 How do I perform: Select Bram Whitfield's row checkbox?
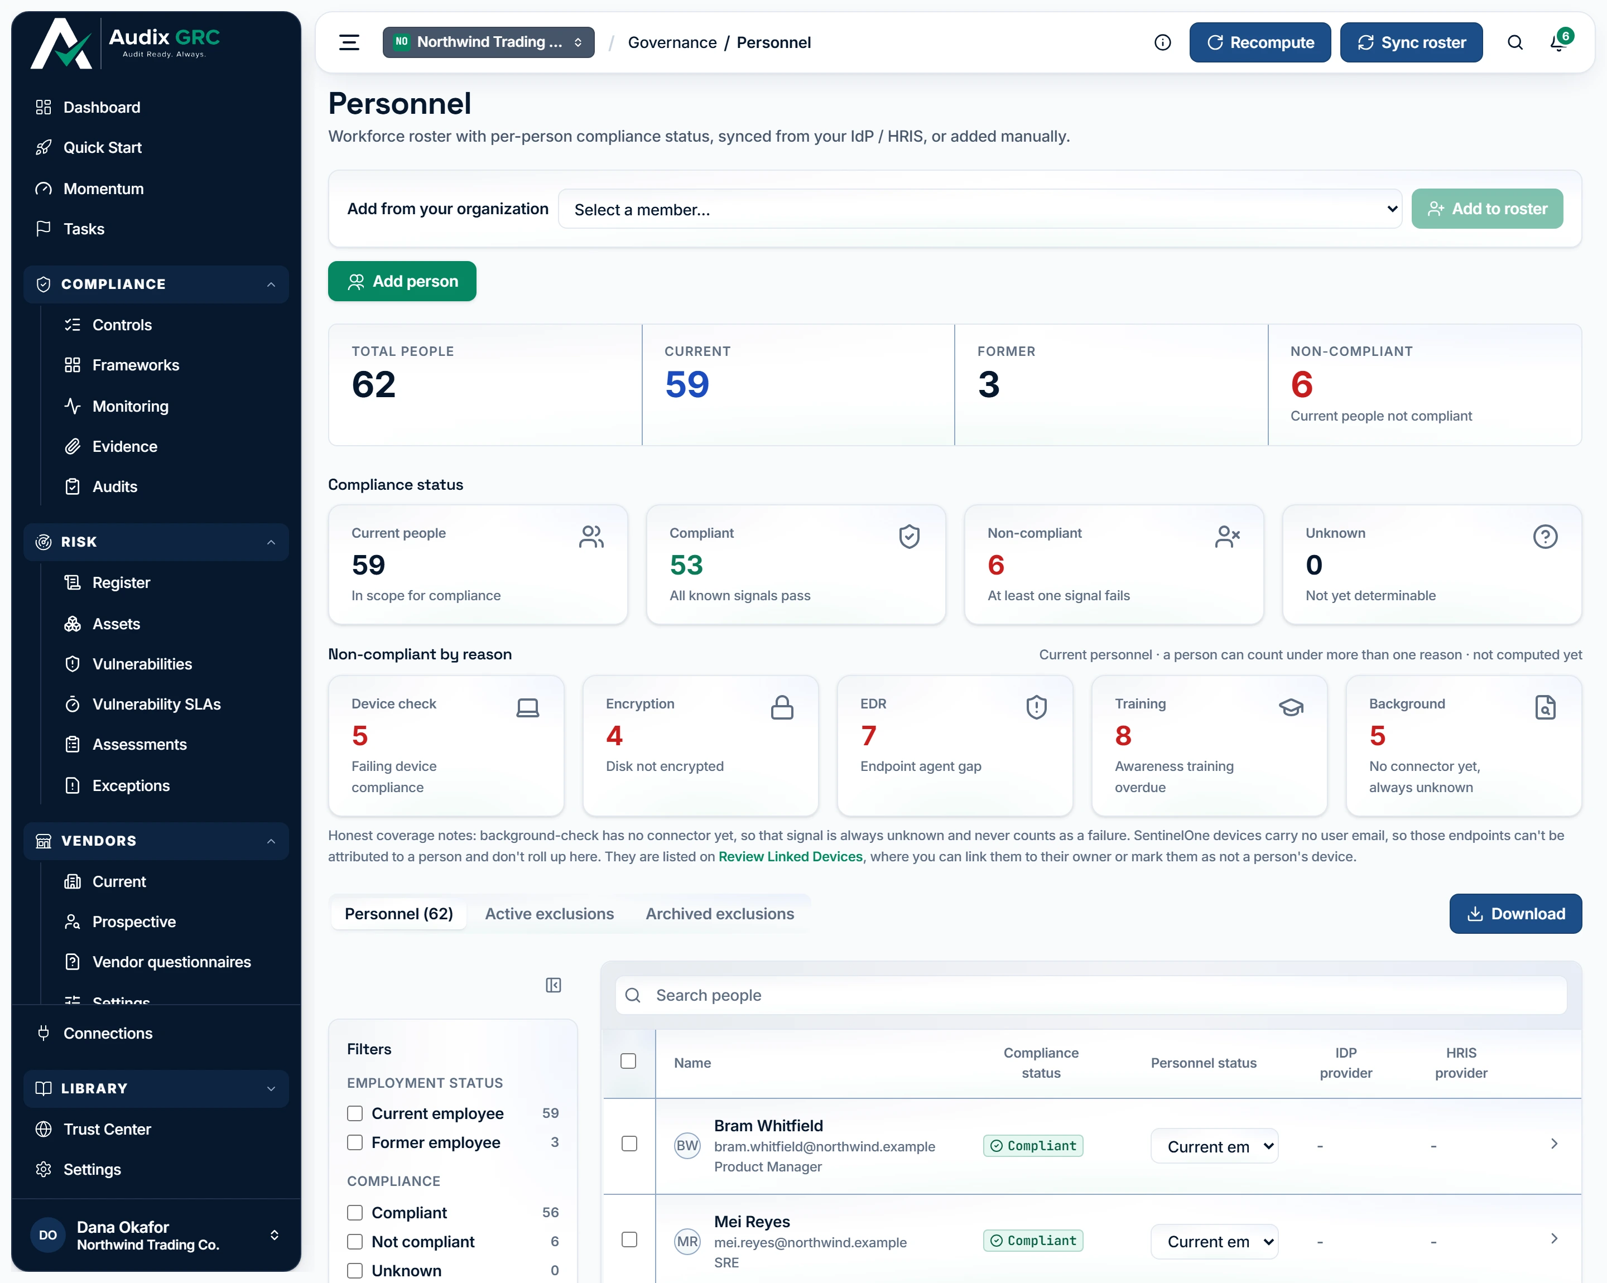pyautogui.click(x=629, y=1144)
